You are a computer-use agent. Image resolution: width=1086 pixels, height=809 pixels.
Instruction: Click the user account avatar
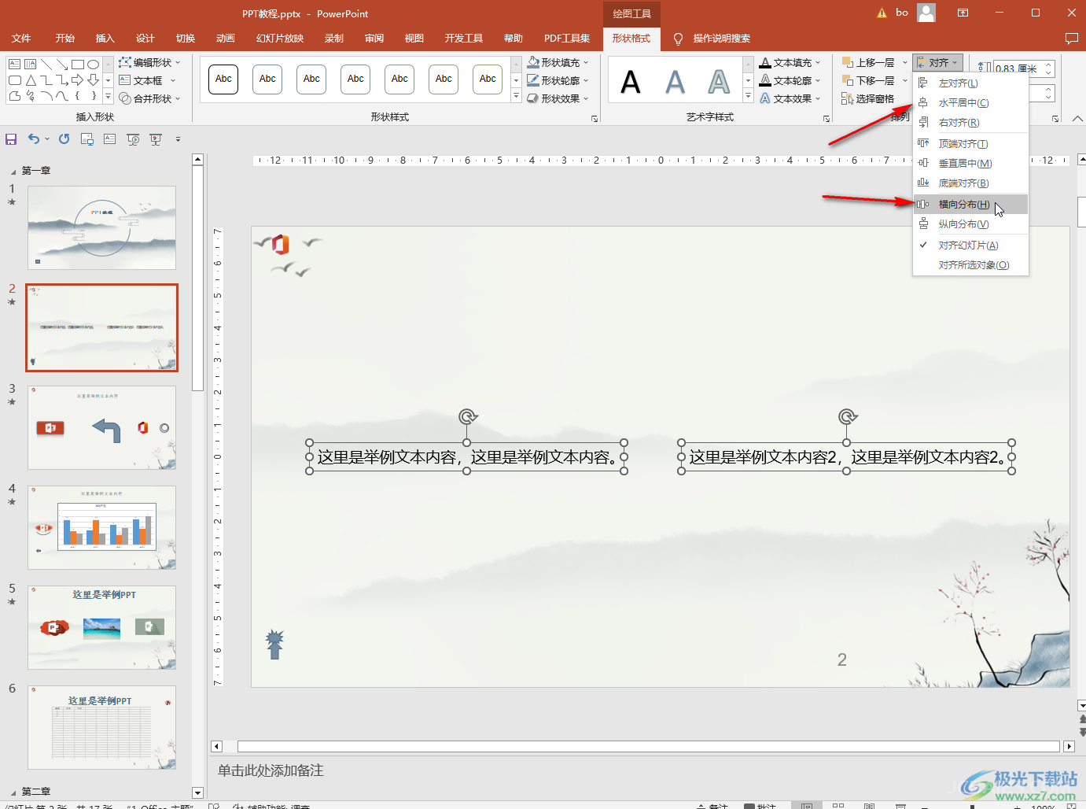(x=926, y=13)
